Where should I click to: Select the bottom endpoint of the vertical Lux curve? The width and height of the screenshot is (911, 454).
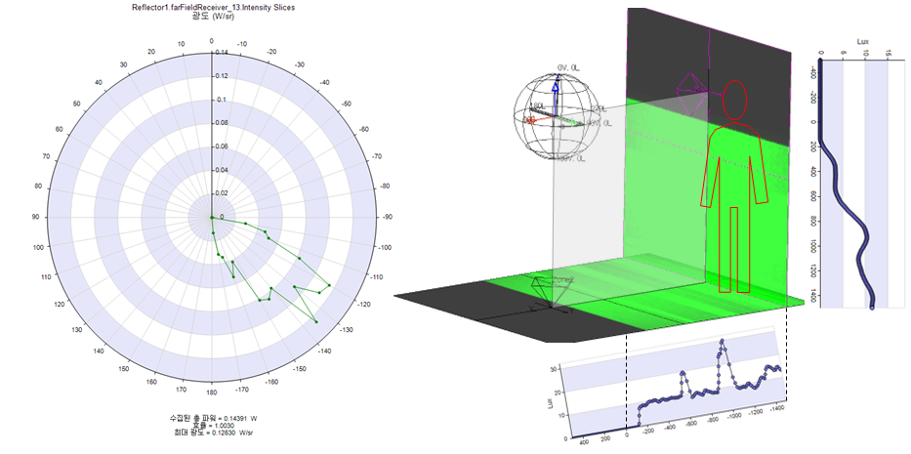[x=872, y=306]
